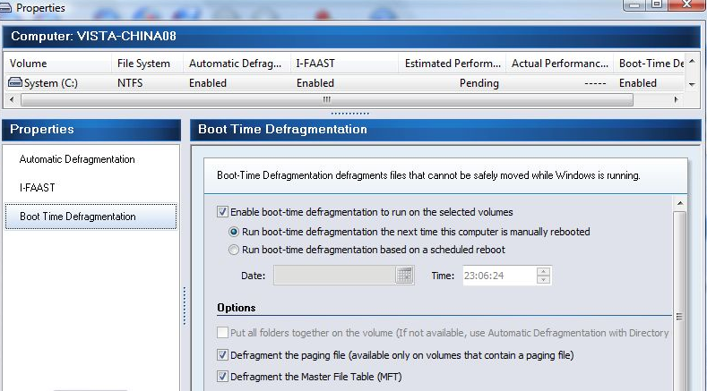Click Enabled under Automatic Defrag column
The image size is (707, 391).
tap(207, 83)
